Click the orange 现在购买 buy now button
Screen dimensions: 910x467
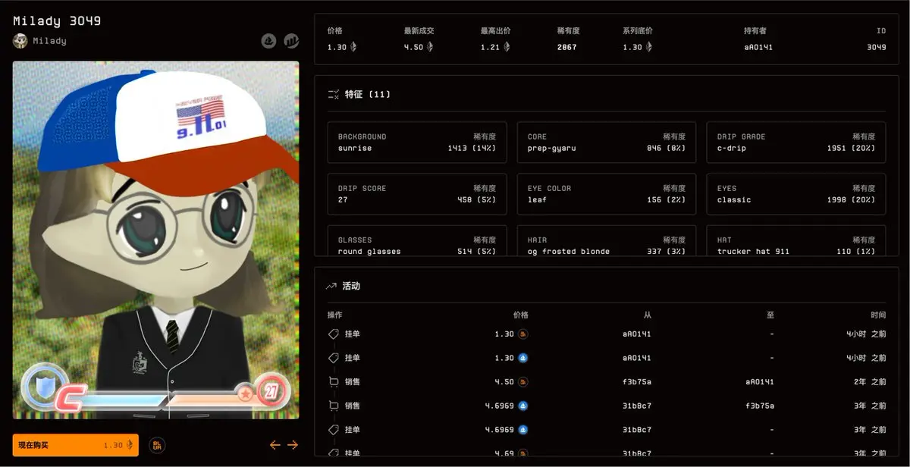coord(76,445)
